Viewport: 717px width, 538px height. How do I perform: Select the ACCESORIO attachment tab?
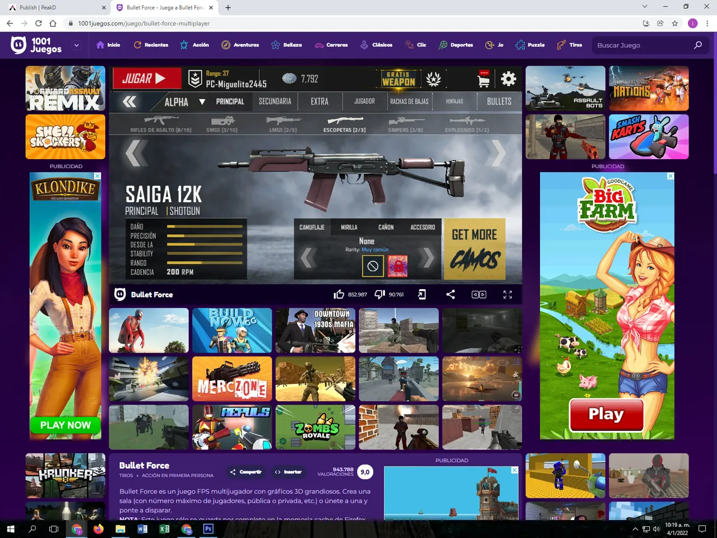pyautogui.click(x=423, y=228)
